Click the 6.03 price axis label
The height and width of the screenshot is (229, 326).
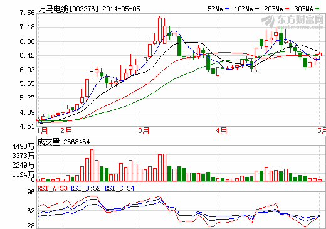tap(27, 70)
